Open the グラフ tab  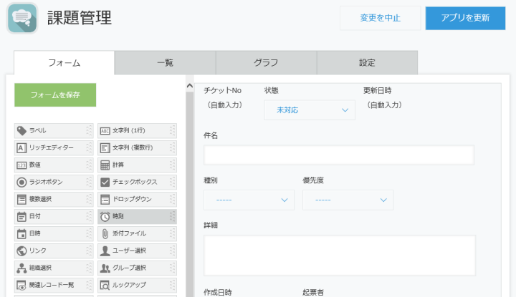click(266, 63)
